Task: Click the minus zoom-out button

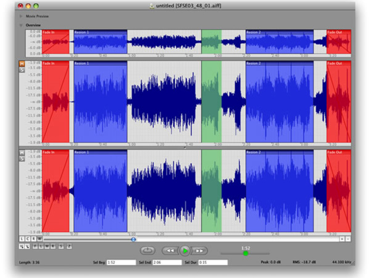Action: [348, 239]
